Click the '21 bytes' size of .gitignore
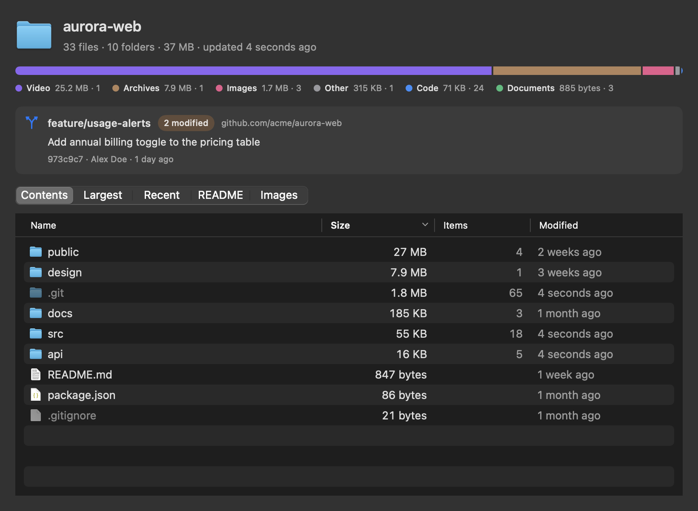This screenshot has width=698, height=511. click(404, 416)
